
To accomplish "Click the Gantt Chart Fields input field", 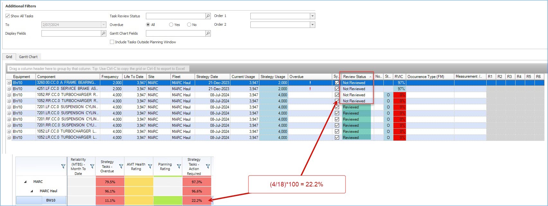I will tap(175, 33).
